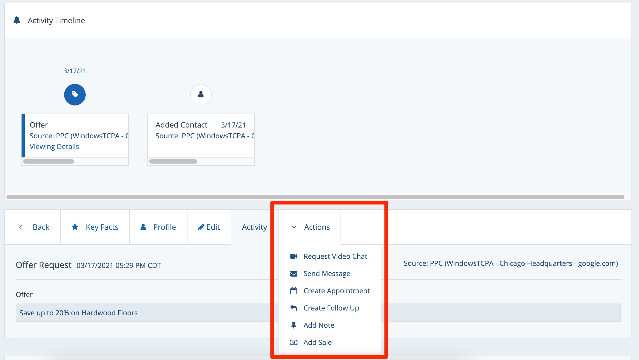This screenshot has width=639, height=360.
Task: Go Back using the left chevron
Action: point(21,227)
